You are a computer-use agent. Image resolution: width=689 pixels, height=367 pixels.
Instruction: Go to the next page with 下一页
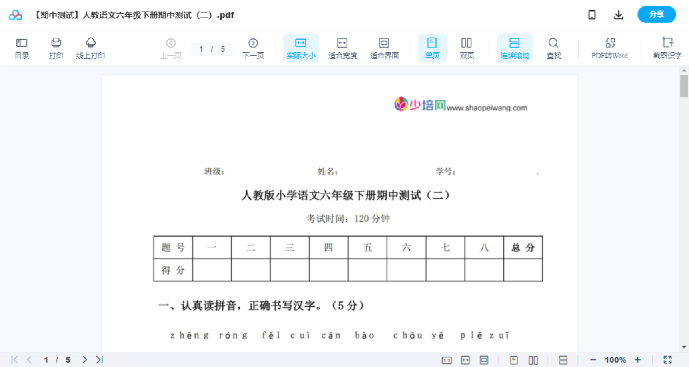coord(253,48)
